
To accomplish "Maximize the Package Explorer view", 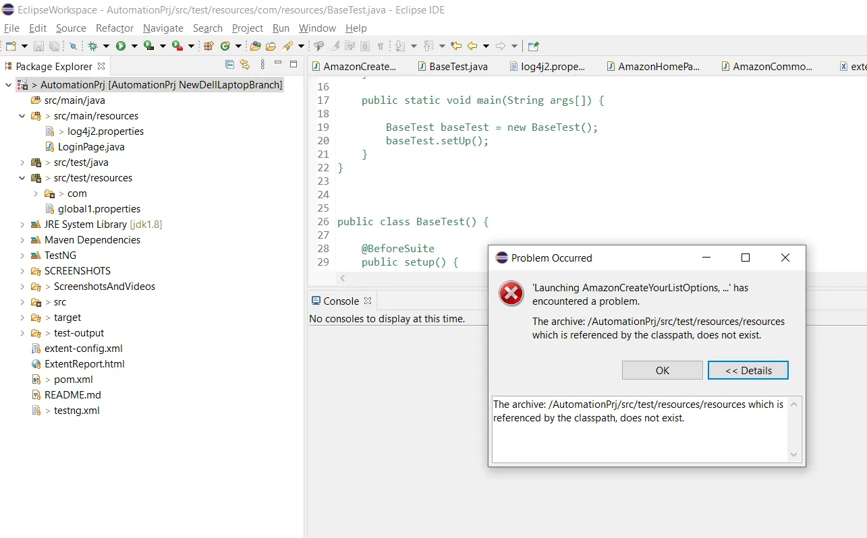I will coord(293,65).
